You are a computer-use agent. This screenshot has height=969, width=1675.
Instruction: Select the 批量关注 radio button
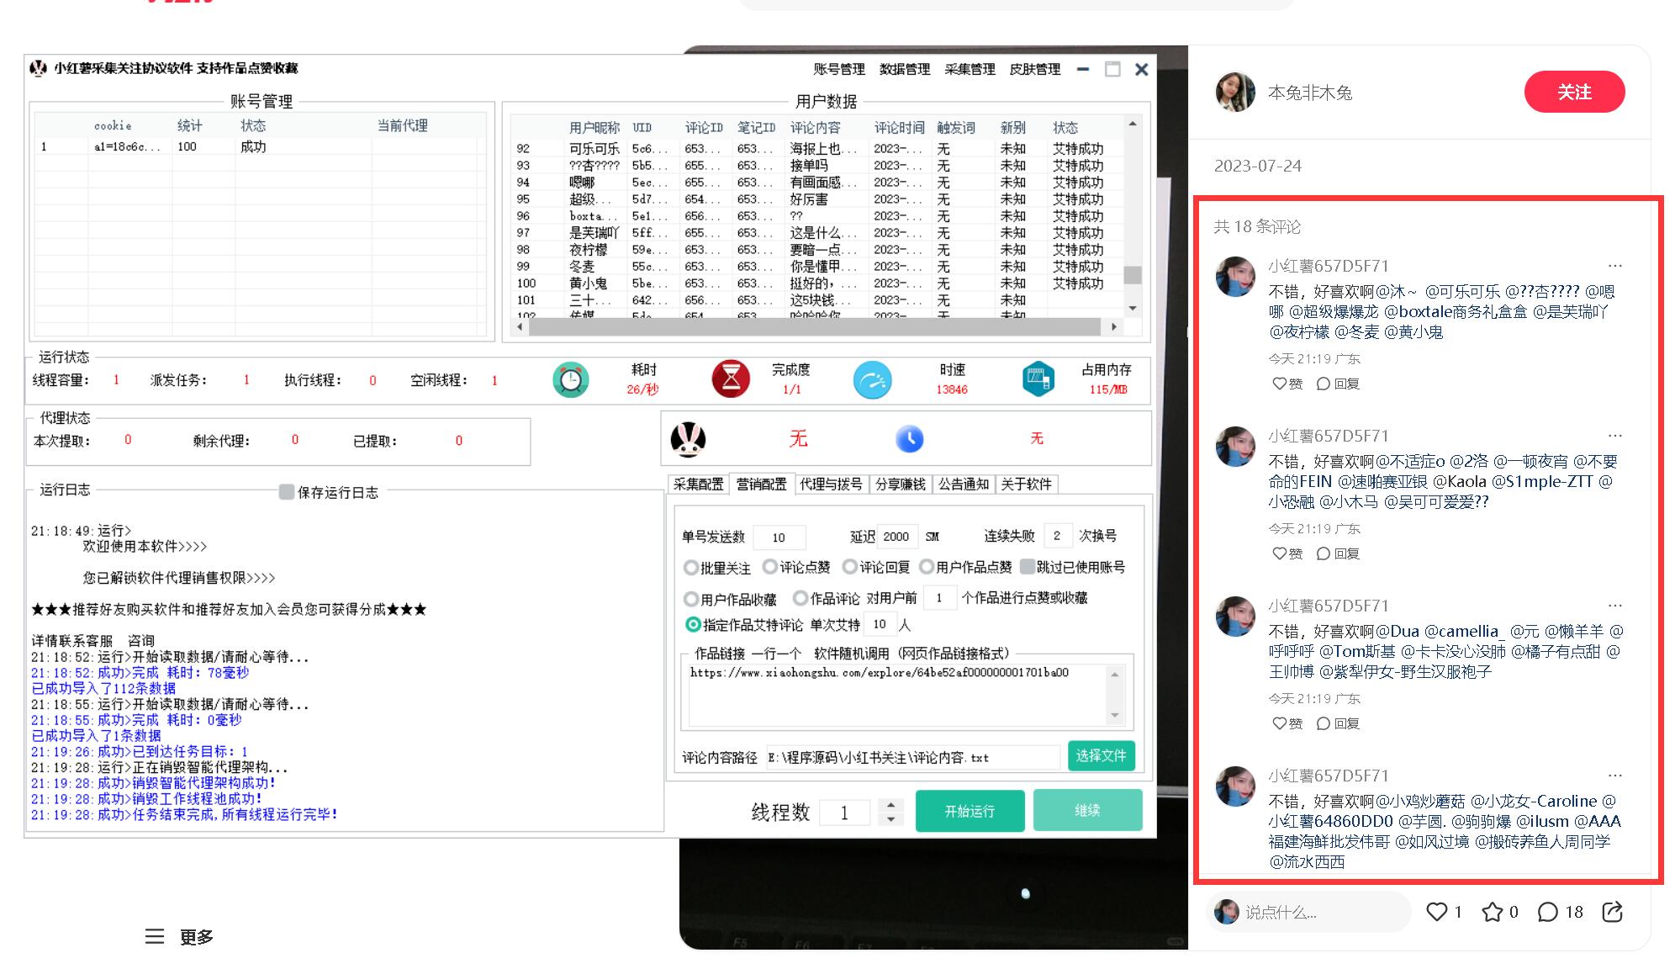[691, 568]
